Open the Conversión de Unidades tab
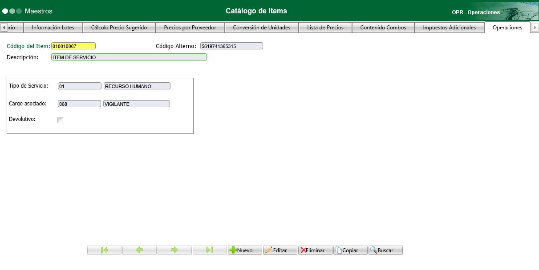Screen dimensions: 539x270 click(x=262, y=28)
